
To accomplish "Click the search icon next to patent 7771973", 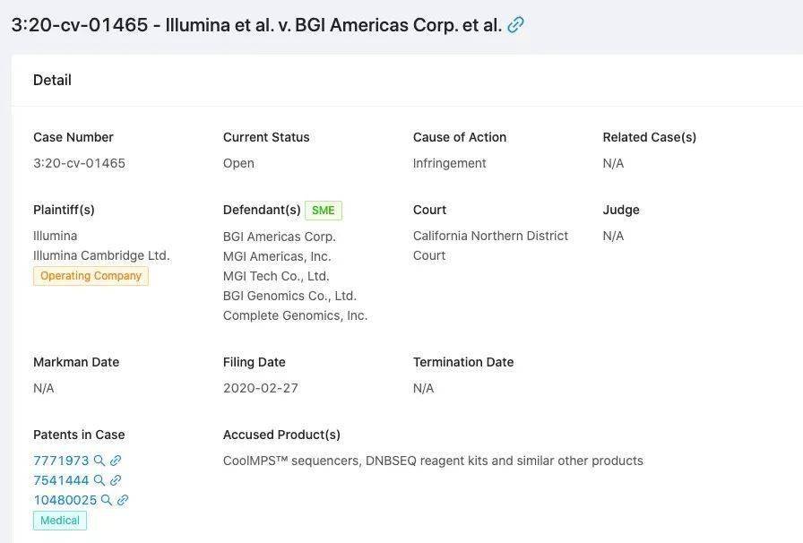I will pos(99,461).
